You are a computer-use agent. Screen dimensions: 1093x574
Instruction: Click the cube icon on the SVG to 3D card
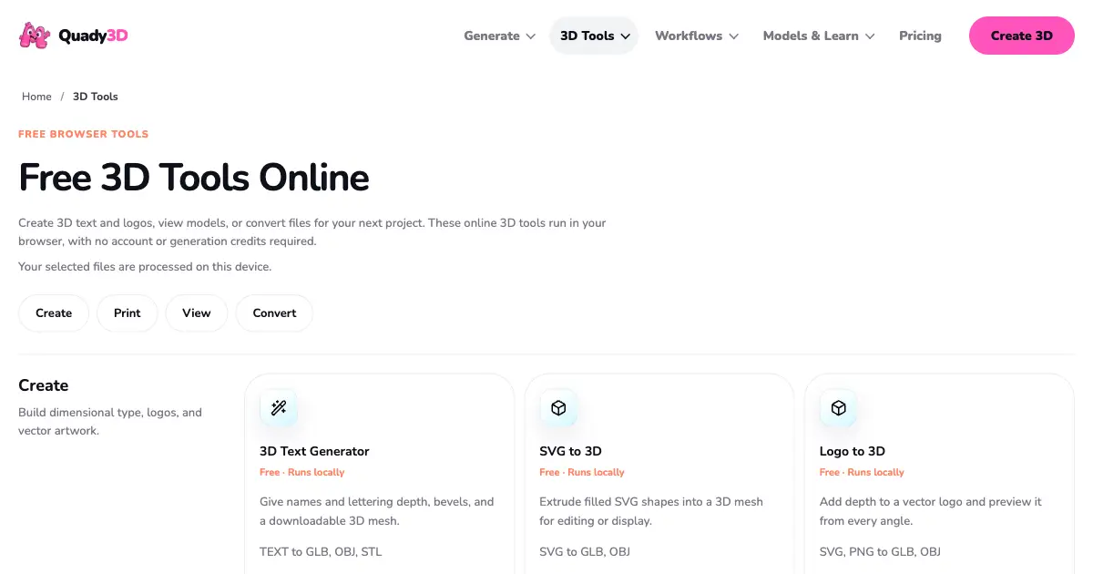click(558, 408)
